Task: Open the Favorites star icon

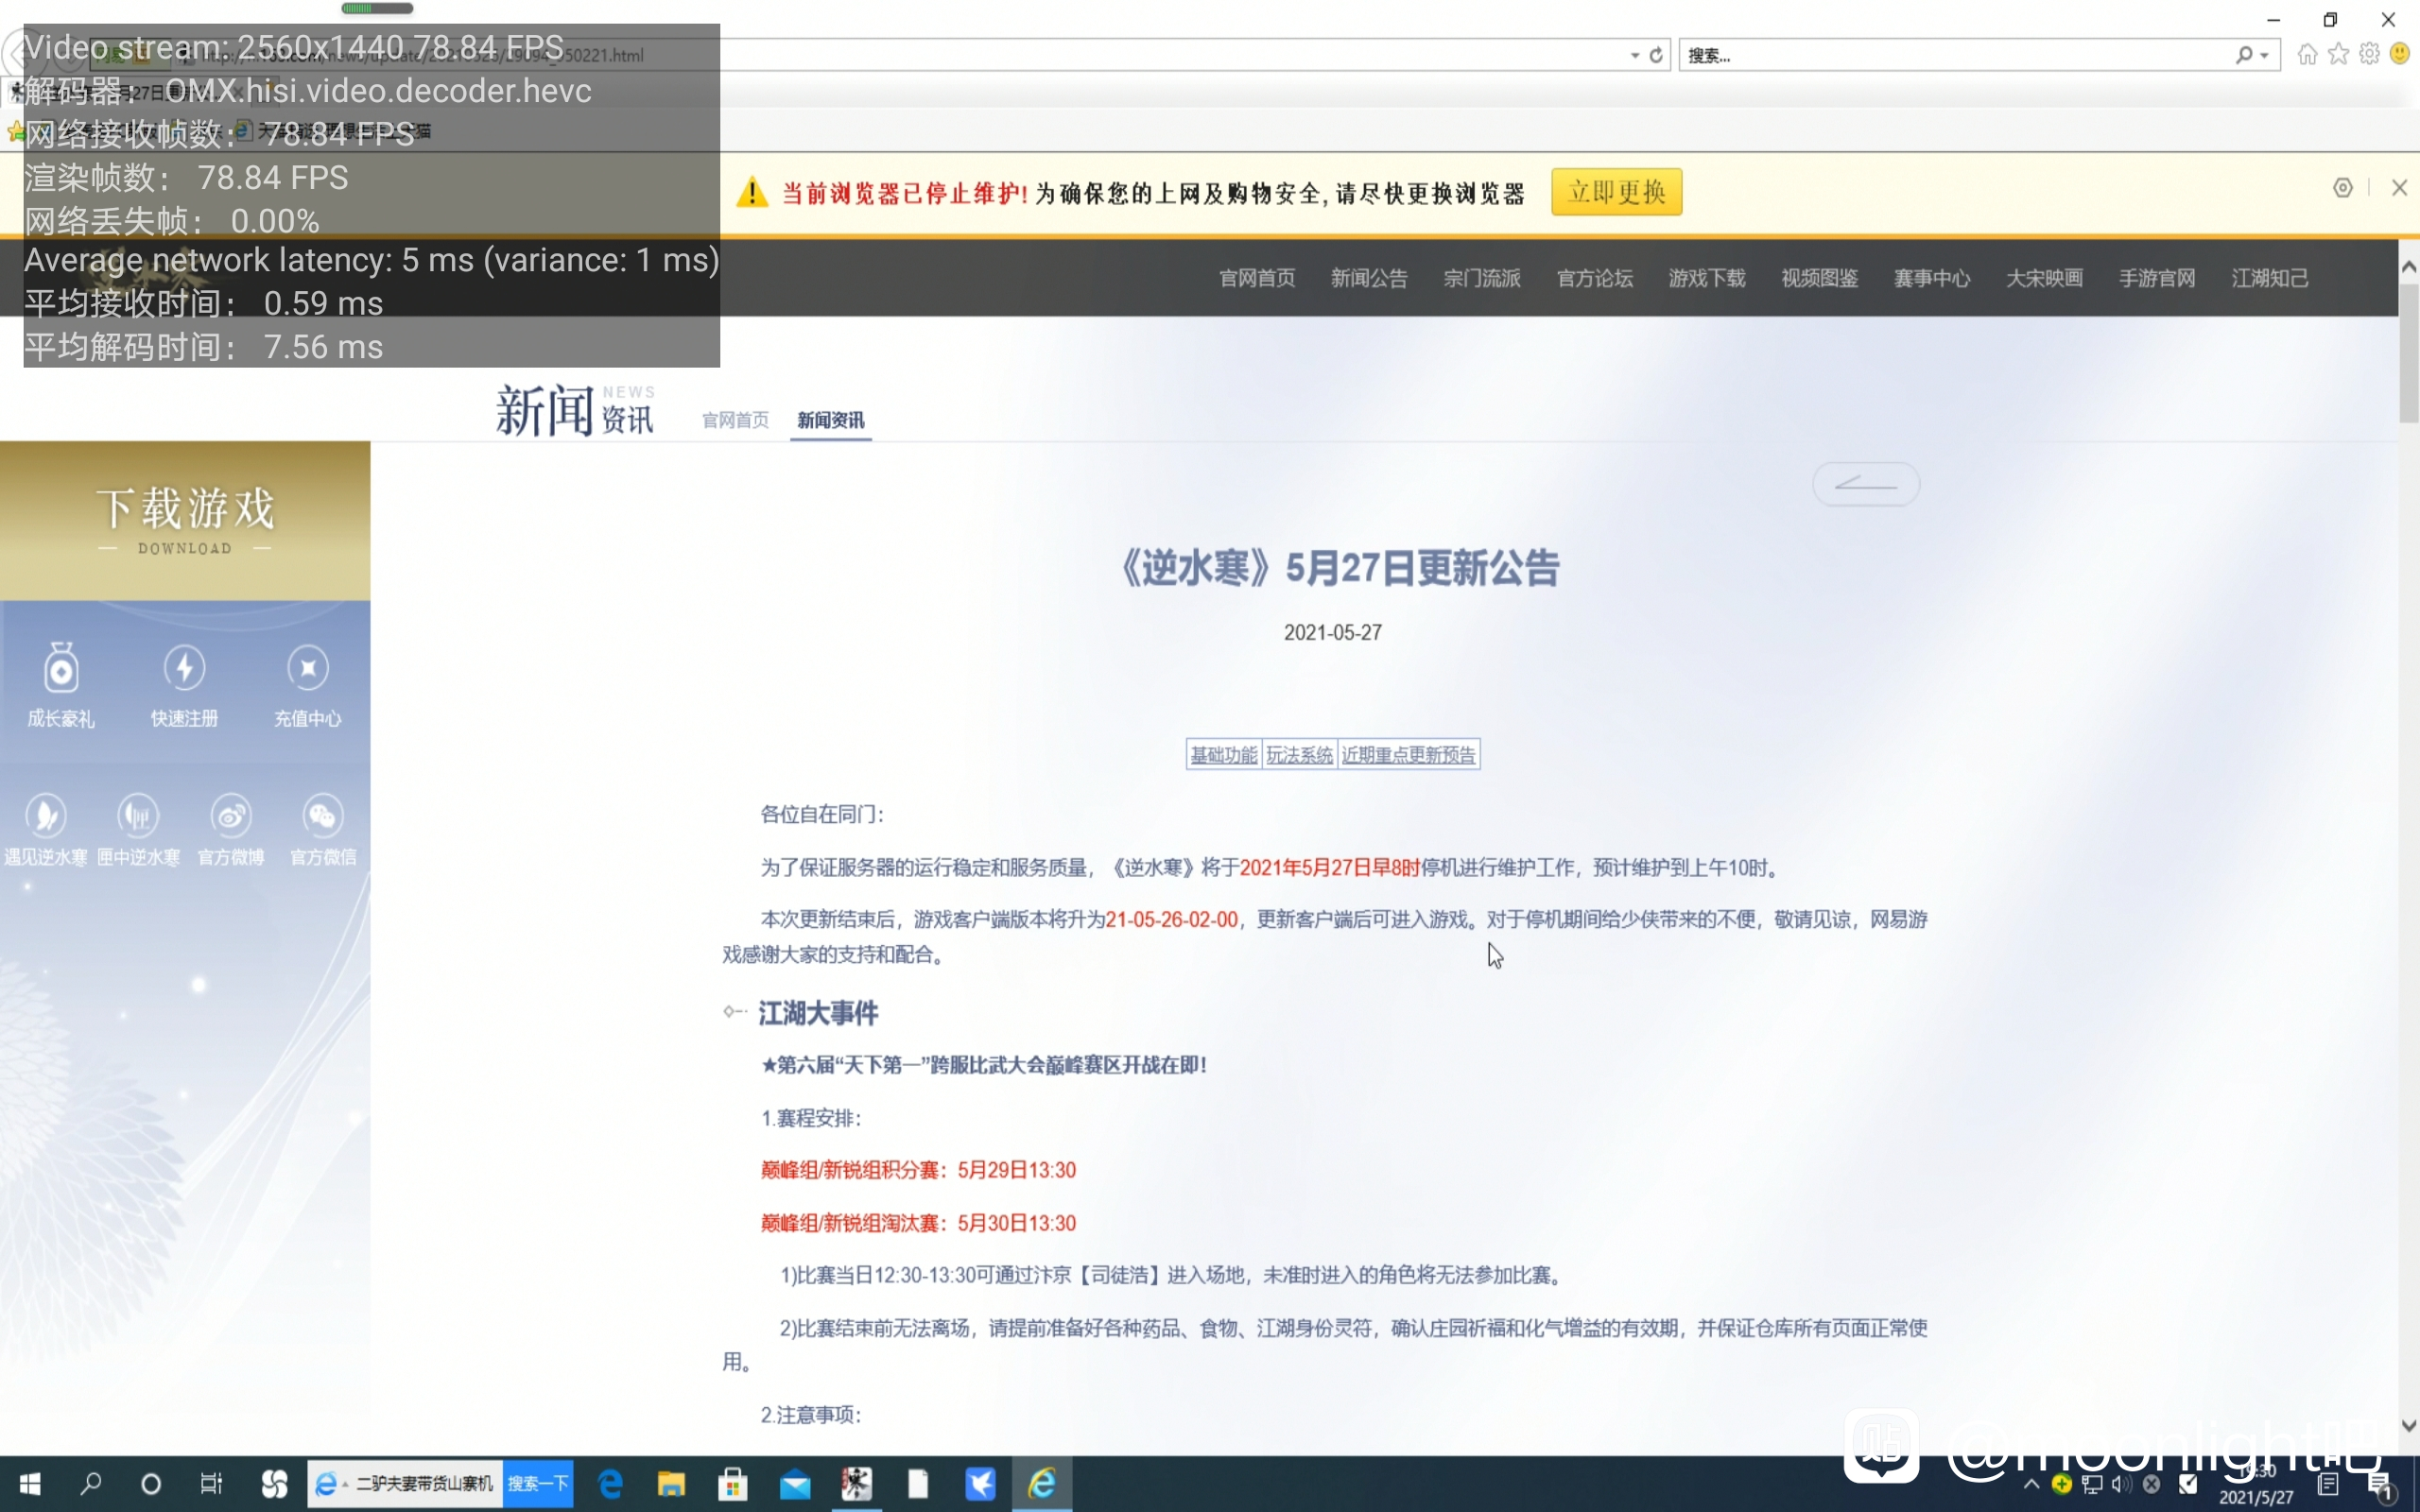Action: click(x=2338, y=54)
